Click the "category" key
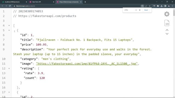Screen dimensions: 175x98 [29, 59]
